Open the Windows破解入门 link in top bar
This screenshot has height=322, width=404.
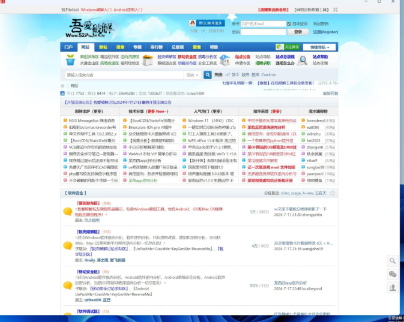(96, 10)
